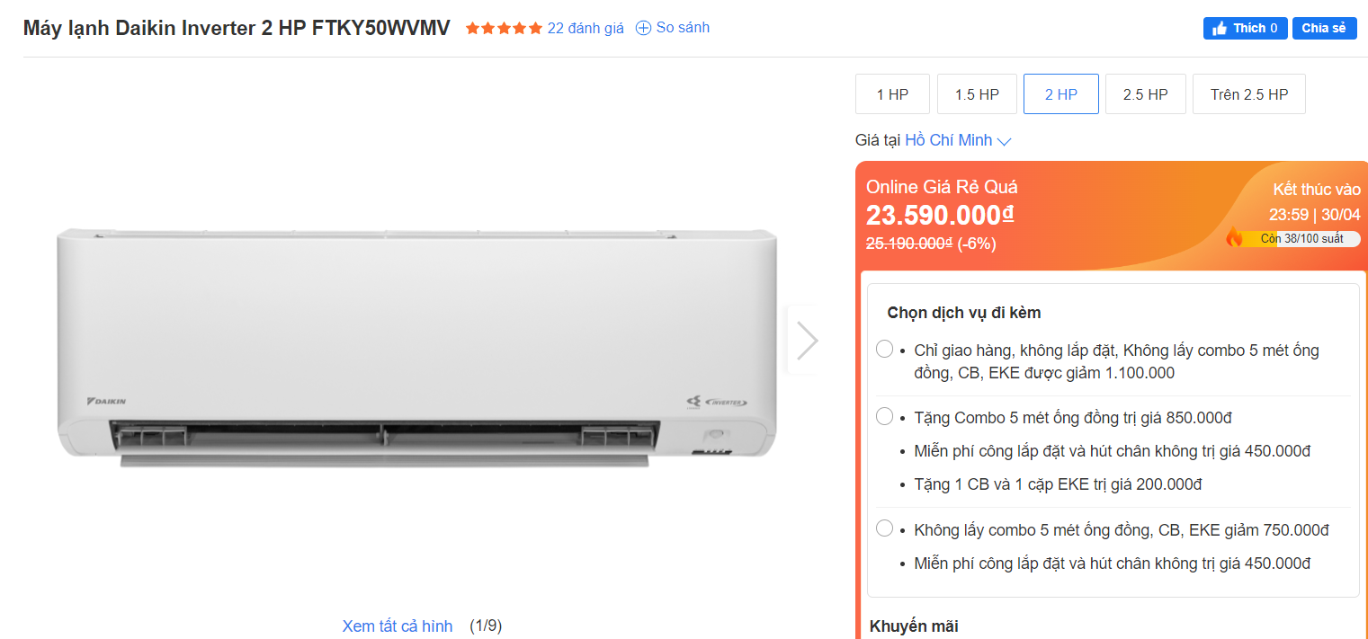Click the five-star rating icons
This screenshot has height=639, width=1368.
tap(504, 28)
